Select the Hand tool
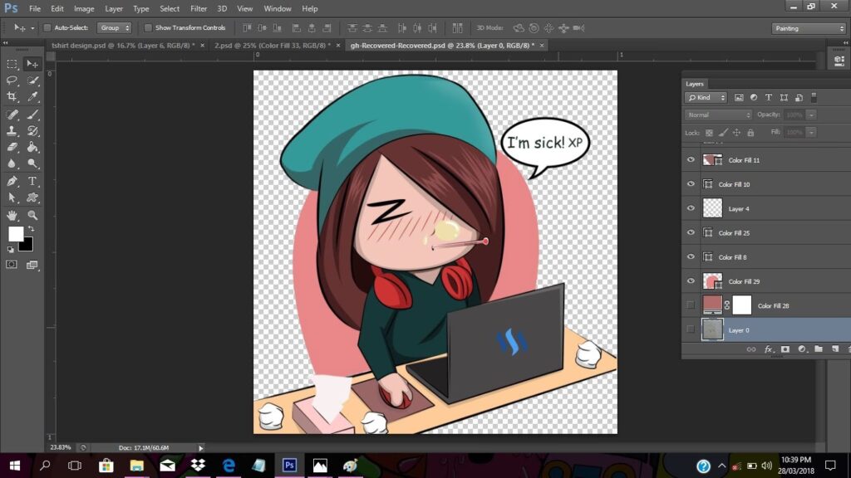 pyautogui.click(x=12, y=215)
